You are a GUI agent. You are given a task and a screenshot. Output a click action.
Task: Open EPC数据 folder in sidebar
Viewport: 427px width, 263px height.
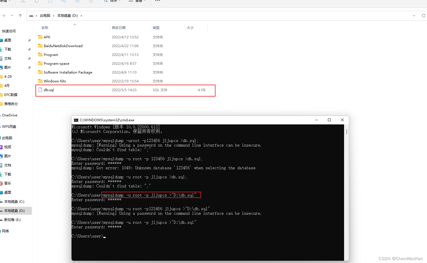(x=11, y=95)
